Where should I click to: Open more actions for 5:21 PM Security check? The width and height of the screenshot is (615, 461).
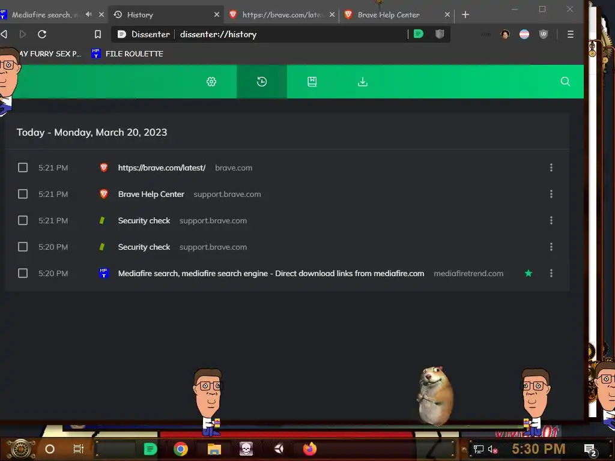tap(551, 220)
